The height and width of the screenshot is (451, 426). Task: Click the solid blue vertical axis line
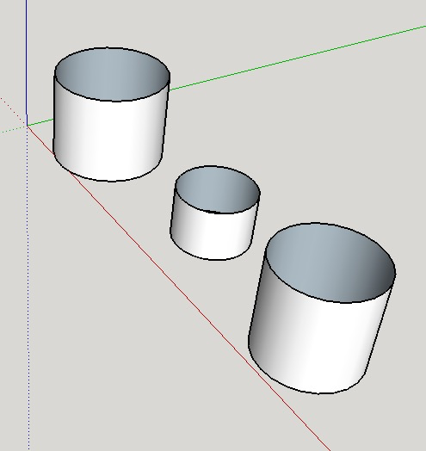27,62
